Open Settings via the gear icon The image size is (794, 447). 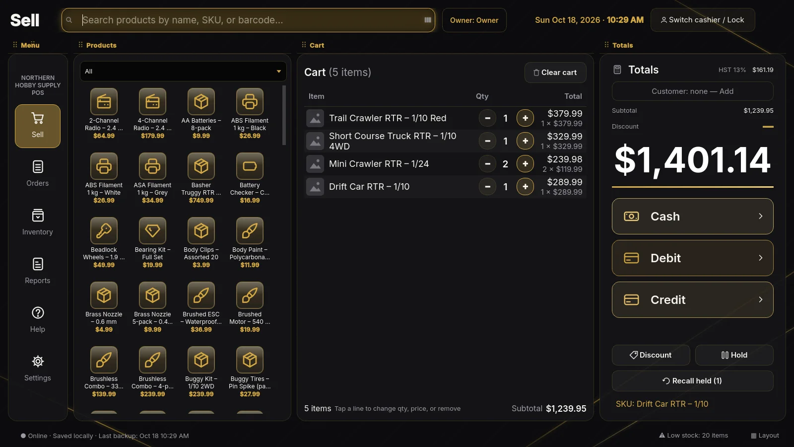click(38, 368)
